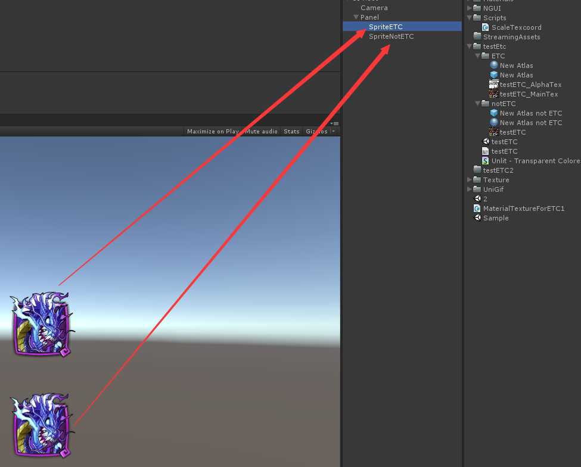Screen dimensions: 581x467
Task: Toggle Maximize on Play
Action: (213, 132)
